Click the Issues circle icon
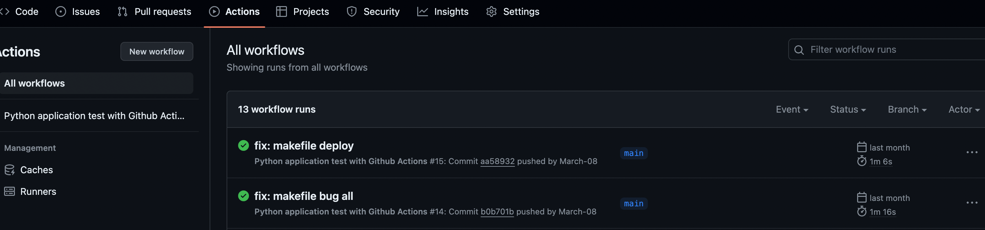Screen dimensions: 985x230 click(60, 12)
